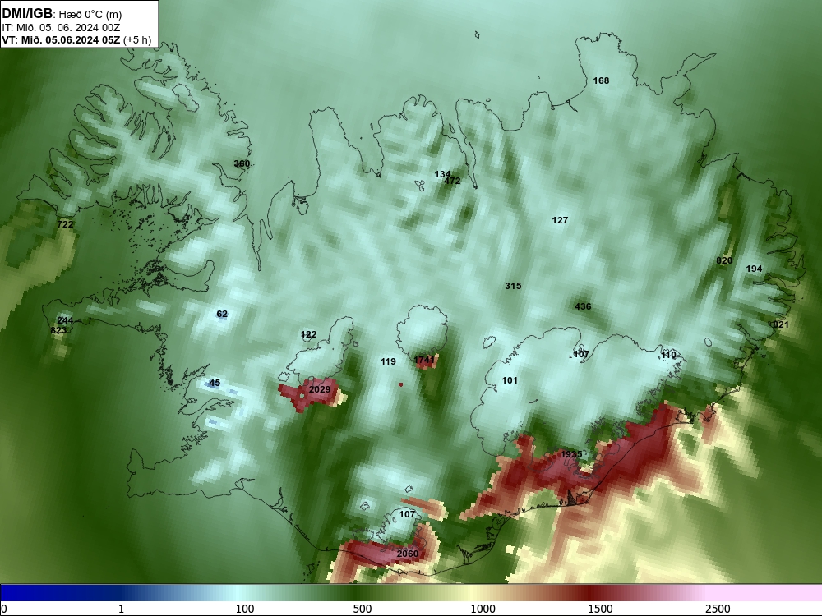The width and height of the screenshot is (822, 616).
Task: Select the 'IT: Mið. 05. 06. 2024 00Z' line
Action: point(61,28)
